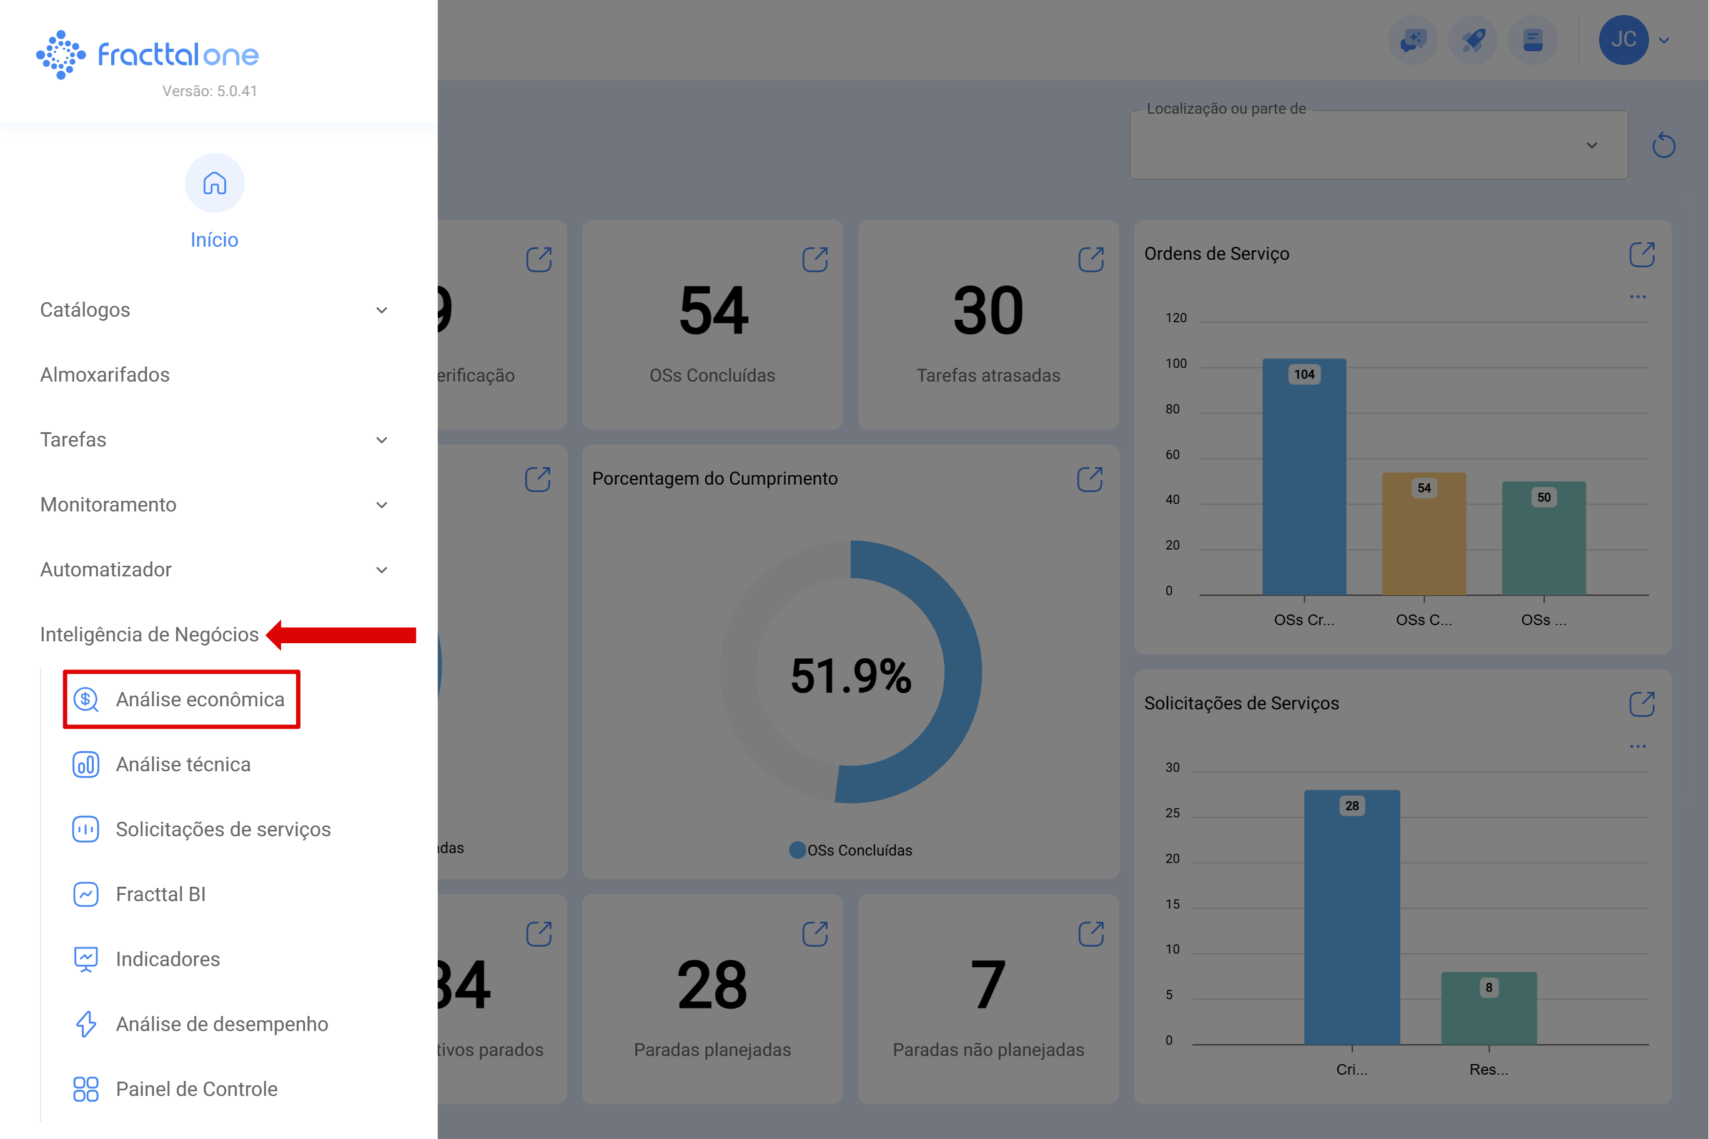Open Paradas não planejadas external link
1709x1139 pixels.
(x=1091, y=934)
